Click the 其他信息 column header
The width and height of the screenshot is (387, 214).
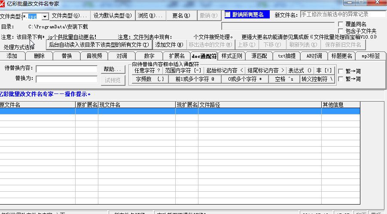(341, 105)
